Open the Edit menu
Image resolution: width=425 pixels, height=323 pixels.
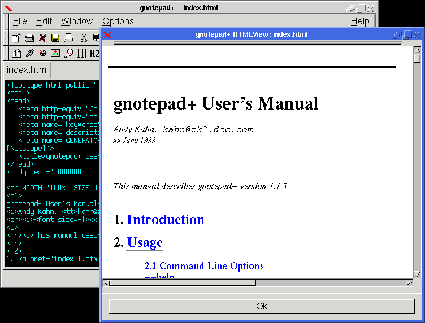44,21
